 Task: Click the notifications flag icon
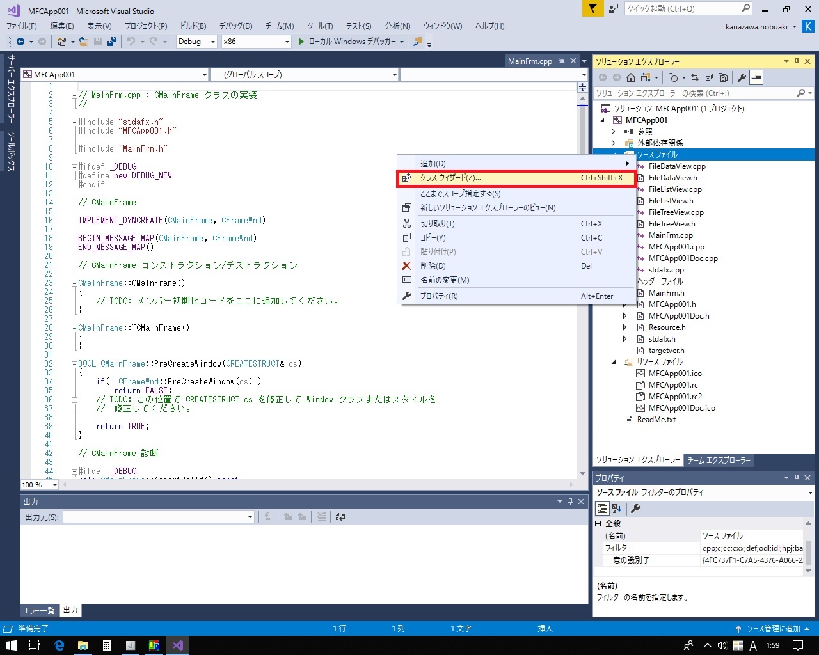point(593,8)
